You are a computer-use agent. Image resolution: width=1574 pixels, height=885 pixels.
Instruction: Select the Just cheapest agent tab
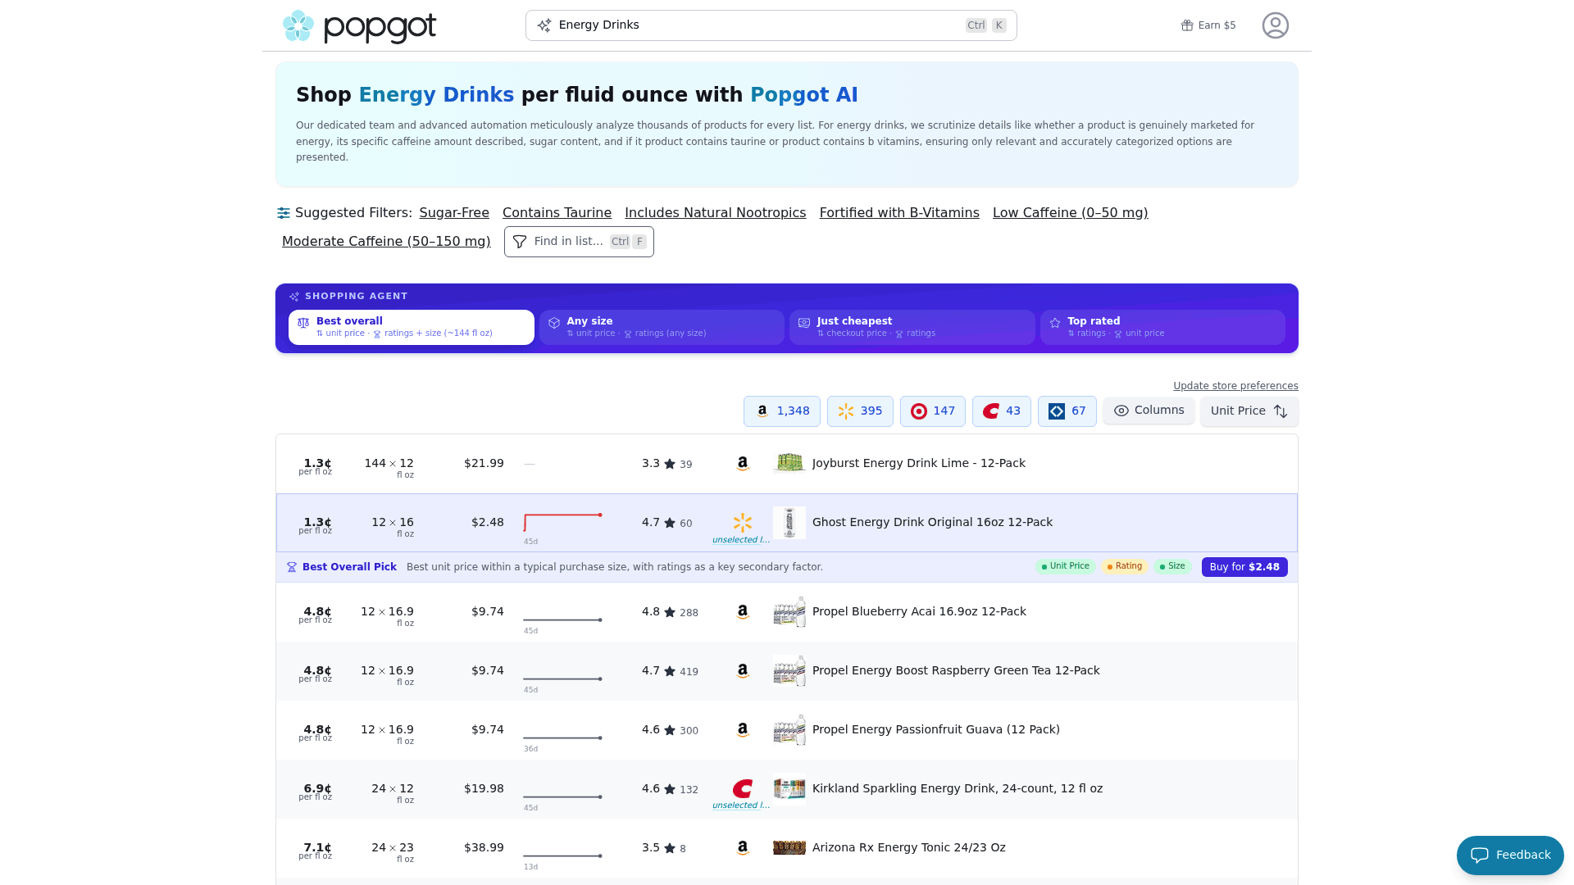click(912, 327)
